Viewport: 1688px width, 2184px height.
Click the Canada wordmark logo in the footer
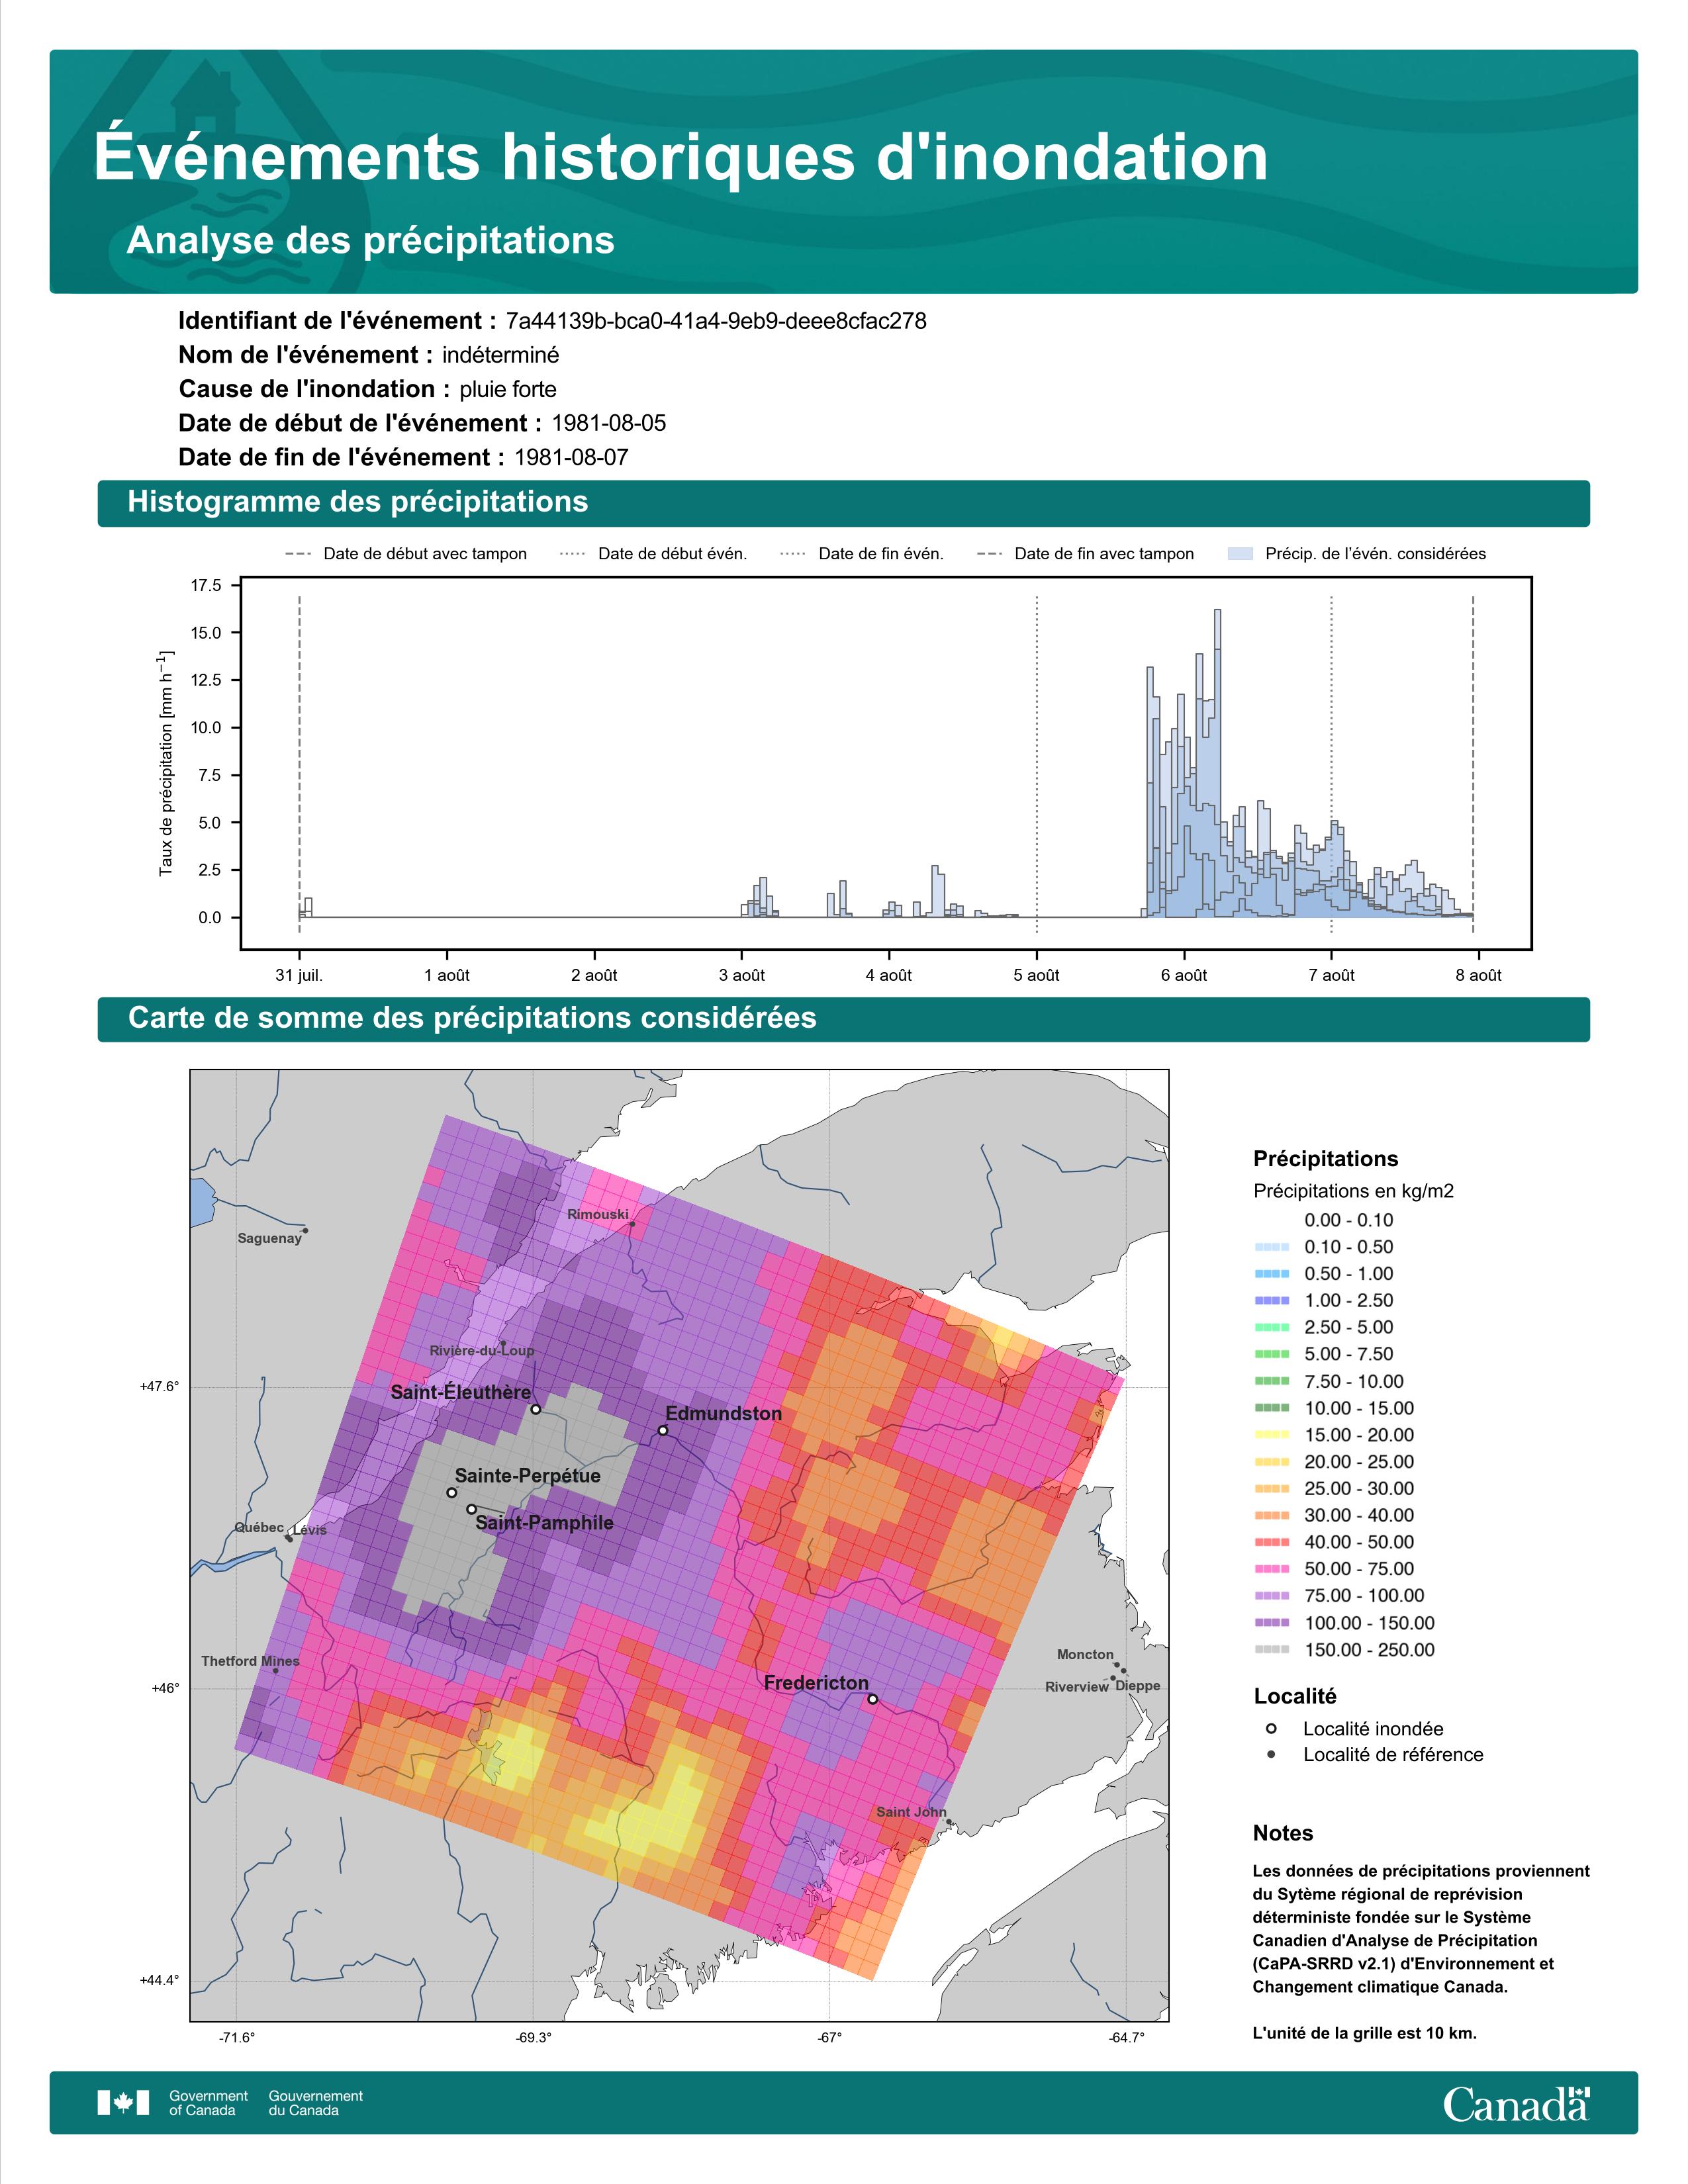pos(1516,2104)
